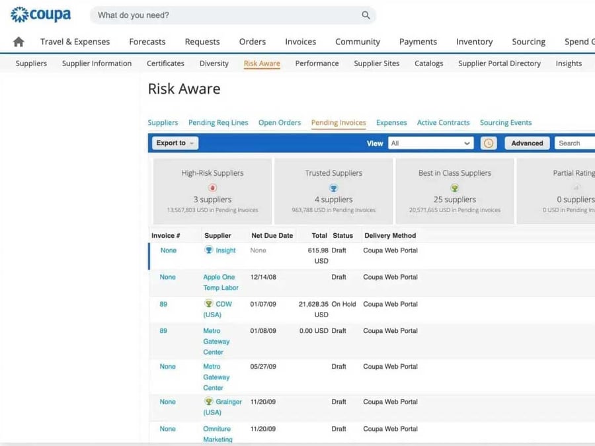
Task: Click the Apple One Temp Labor supplier link
Action: click(x=220, y=282)
